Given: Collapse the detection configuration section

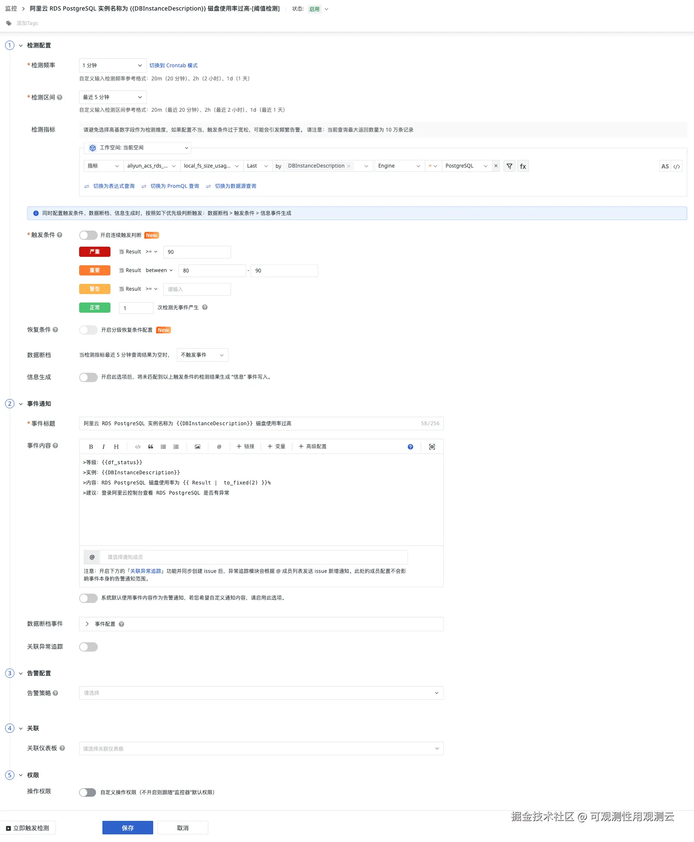Looking at the screenshot, I should pyautogui.click(x=21, y=46).
